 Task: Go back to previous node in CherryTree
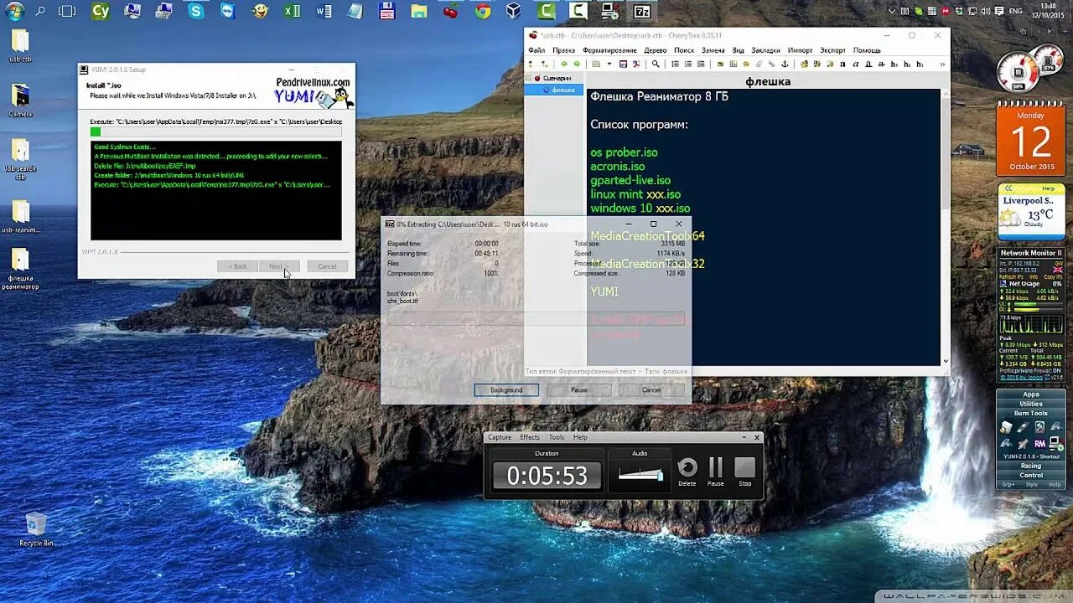564,64
